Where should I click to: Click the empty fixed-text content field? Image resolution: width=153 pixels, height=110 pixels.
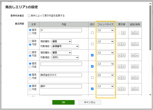(61, 64)
